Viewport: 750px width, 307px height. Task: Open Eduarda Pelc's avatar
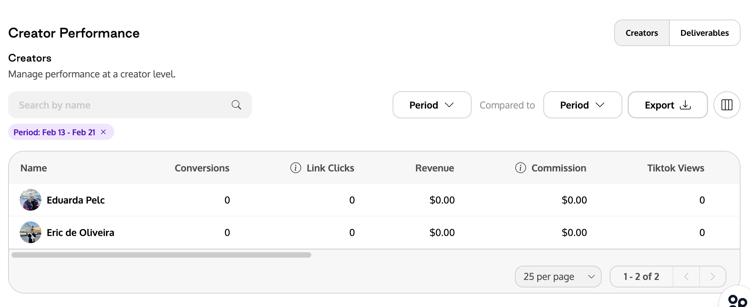[30, 200]
